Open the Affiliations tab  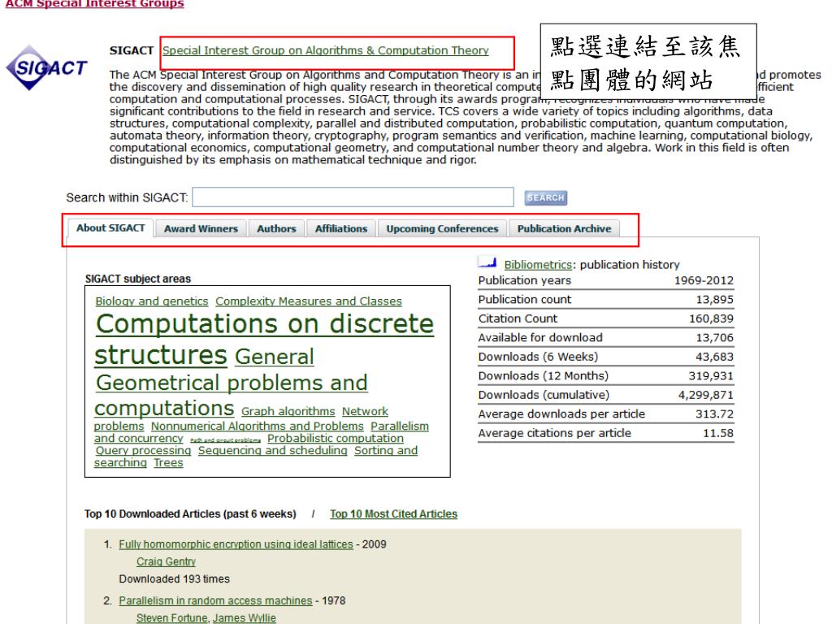pyautogui.click(x=341, y=228)
